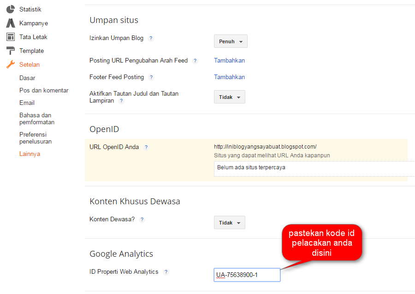Open Kampanye in the sidebar
The image size is (415, 294).
(x=34, y=23)
